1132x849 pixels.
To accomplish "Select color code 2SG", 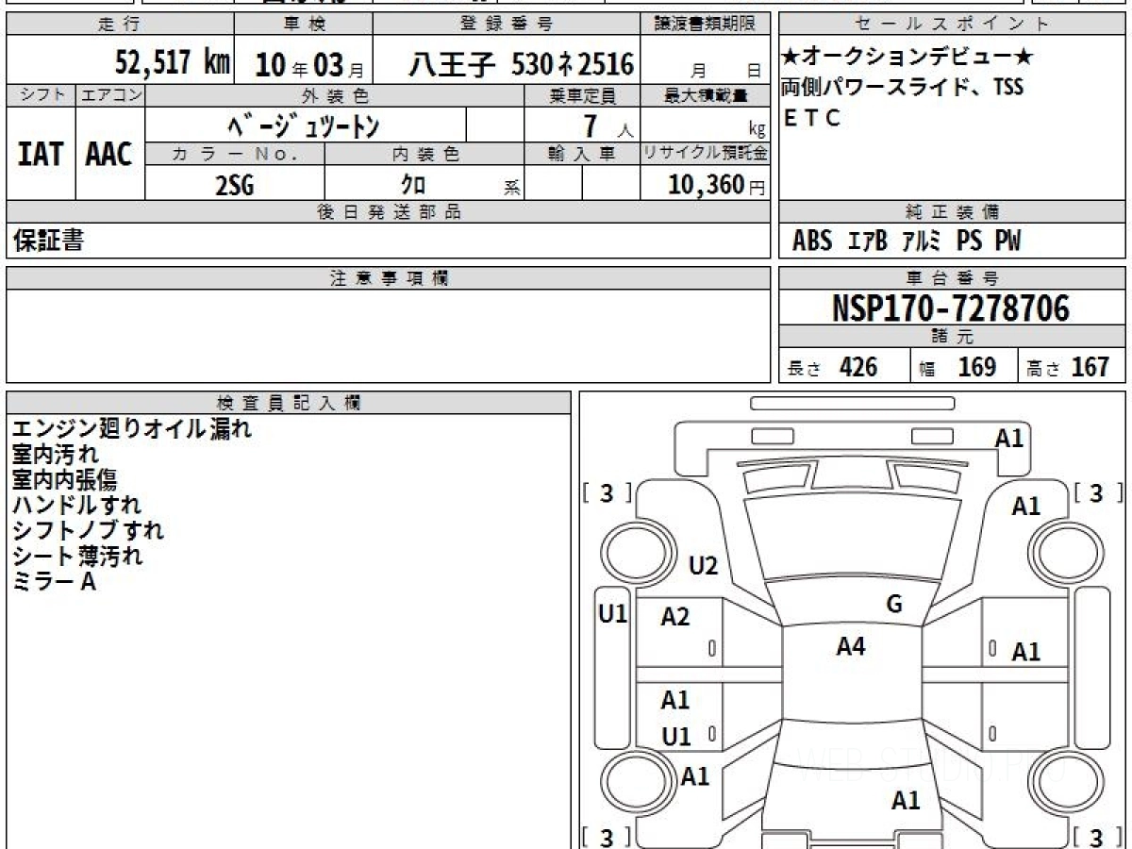I will coord(235,185).
